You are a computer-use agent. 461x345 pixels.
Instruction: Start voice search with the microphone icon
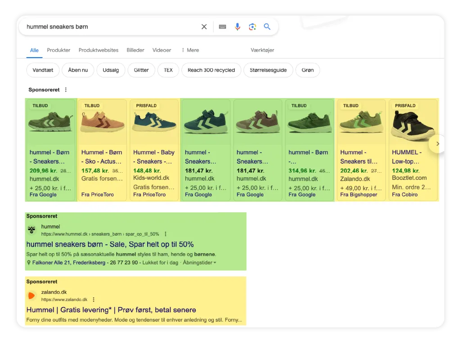(237, 27)
